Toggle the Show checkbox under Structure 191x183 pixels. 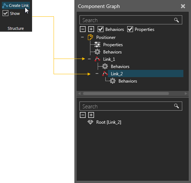click(5, 13)
